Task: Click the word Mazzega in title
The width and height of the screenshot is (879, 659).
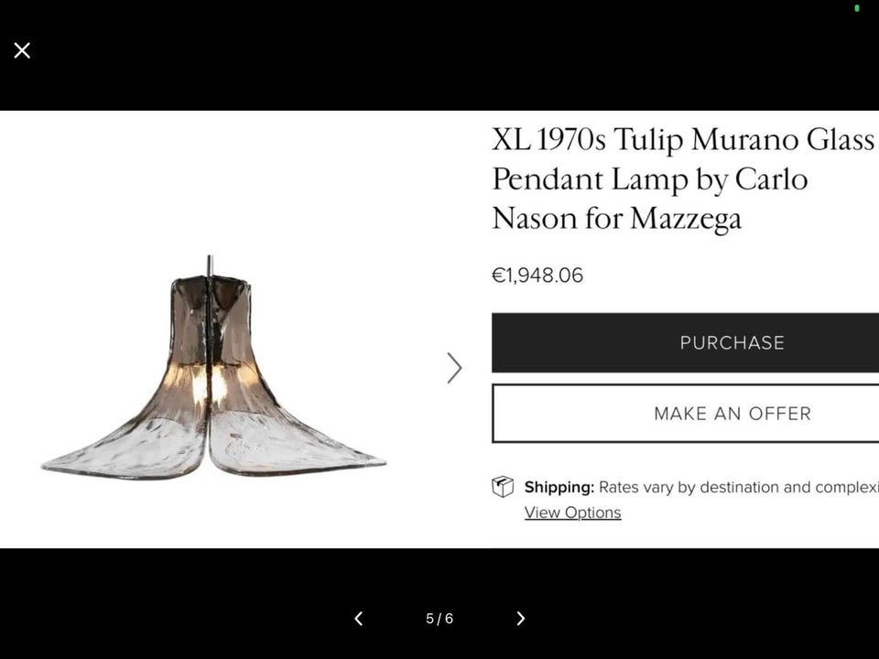Action: (685, 218)
